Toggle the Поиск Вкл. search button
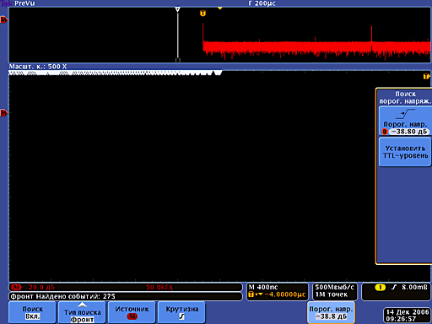This screenshot has height=324, width=432. click(32, 312)
